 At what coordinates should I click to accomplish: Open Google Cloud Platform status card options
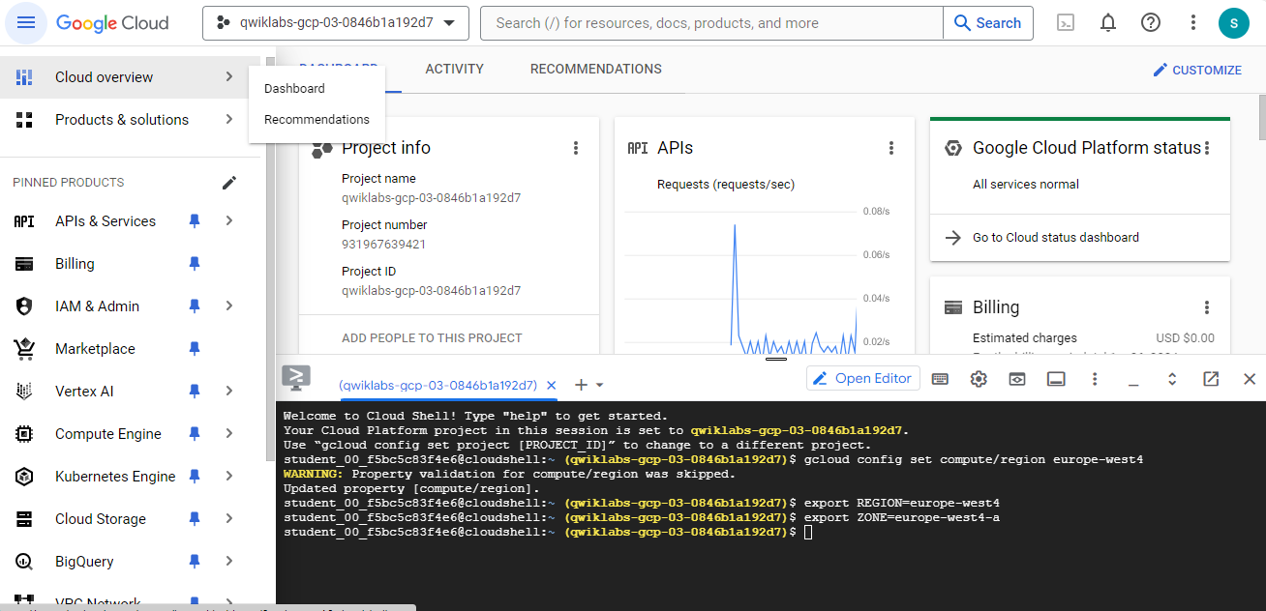(x=1207, y=148)
